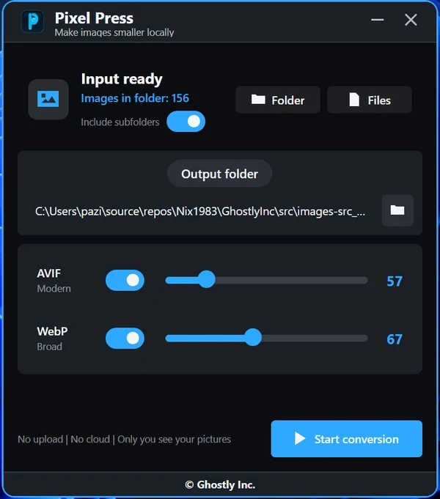The width and height of the screenshot is (440, 499).
Task: Click the 'Images in folder: 156' text
Action: [135, 98]
